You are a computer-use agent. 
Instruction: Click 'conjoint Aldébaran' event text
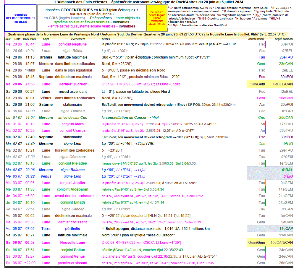72,189
